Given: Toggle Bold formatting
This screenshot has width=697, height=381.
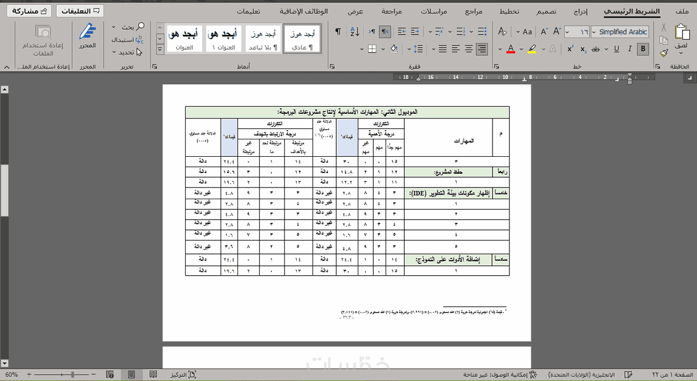Looking at the screenshot, I should pos(643,49).
